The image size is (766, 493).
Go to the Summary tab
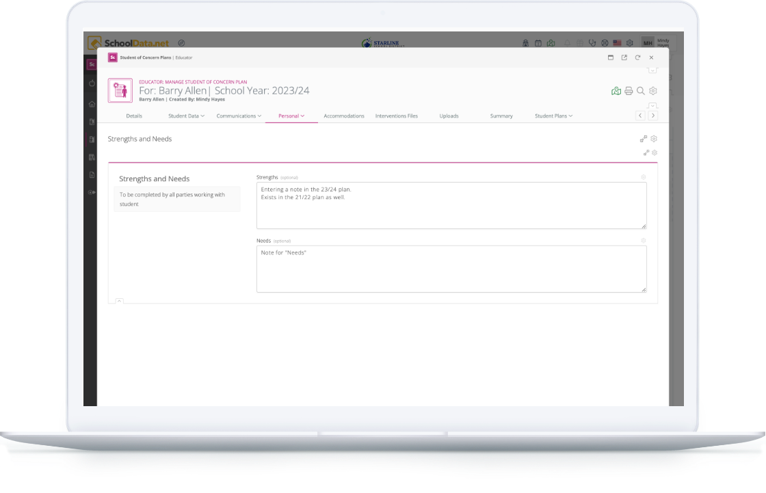pyautogui.click(x=501, y=116)
